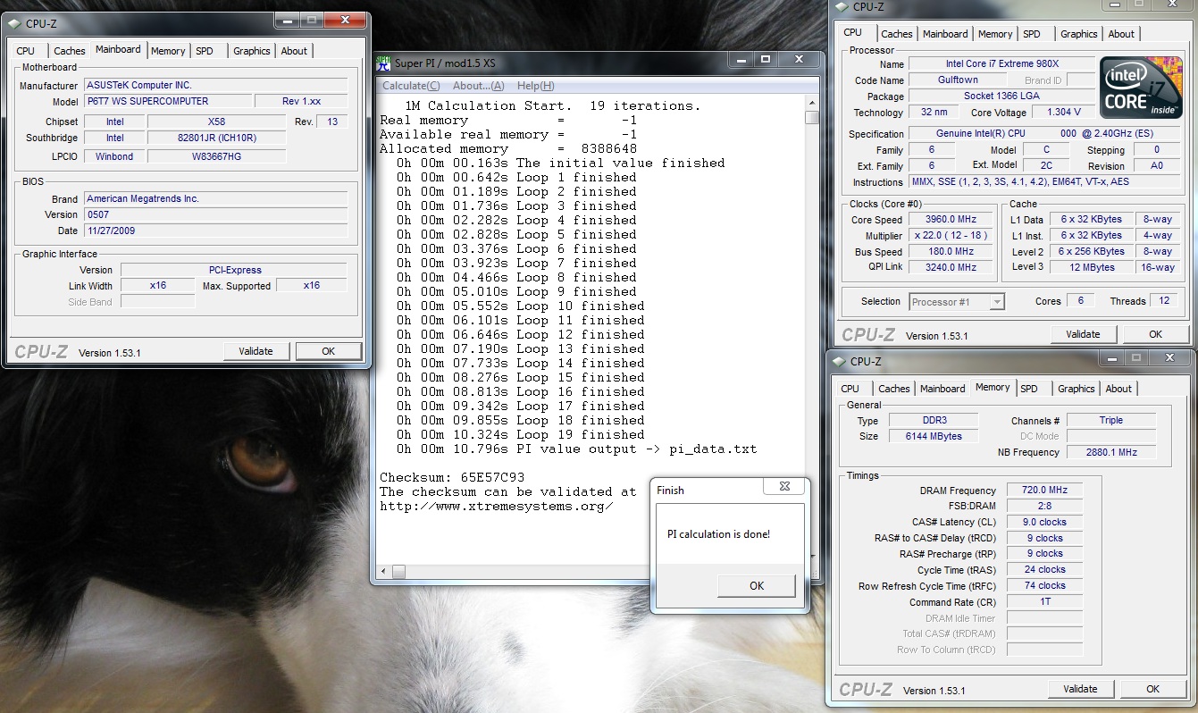Confirm the PI calculation is done dialog

coord(757,586)
